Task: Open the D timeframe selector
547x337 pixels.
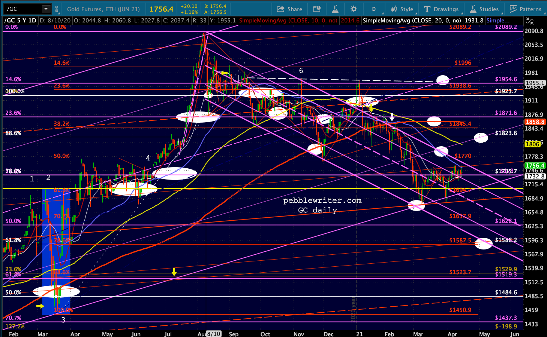Action: tap(374, 9)
